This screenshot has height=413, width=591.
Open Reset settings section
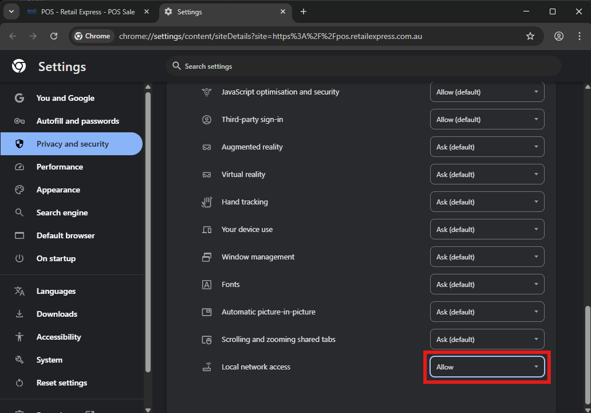point(72,383)
